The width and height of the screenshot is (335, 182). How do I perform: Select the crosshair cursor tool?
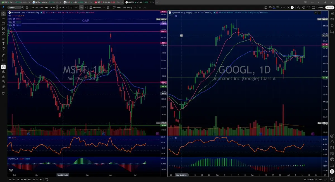click(3, 13)
